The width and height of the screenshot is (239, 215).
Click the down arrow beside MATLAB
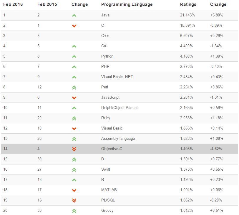click(x=74, y=190)
